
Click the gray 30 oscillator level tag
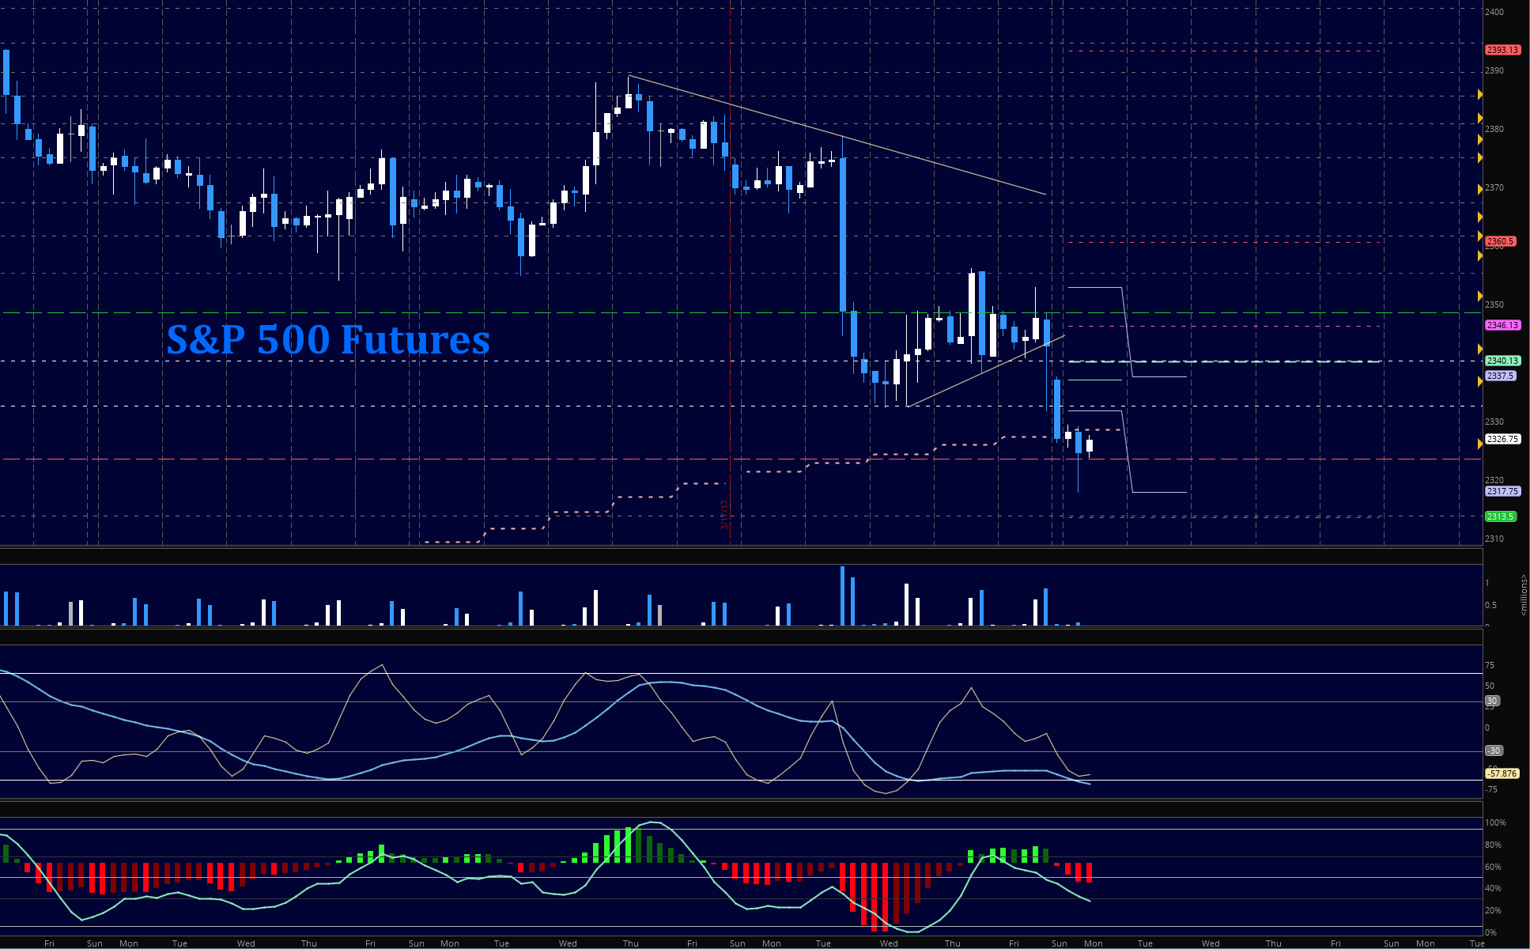pos(1492,701)
